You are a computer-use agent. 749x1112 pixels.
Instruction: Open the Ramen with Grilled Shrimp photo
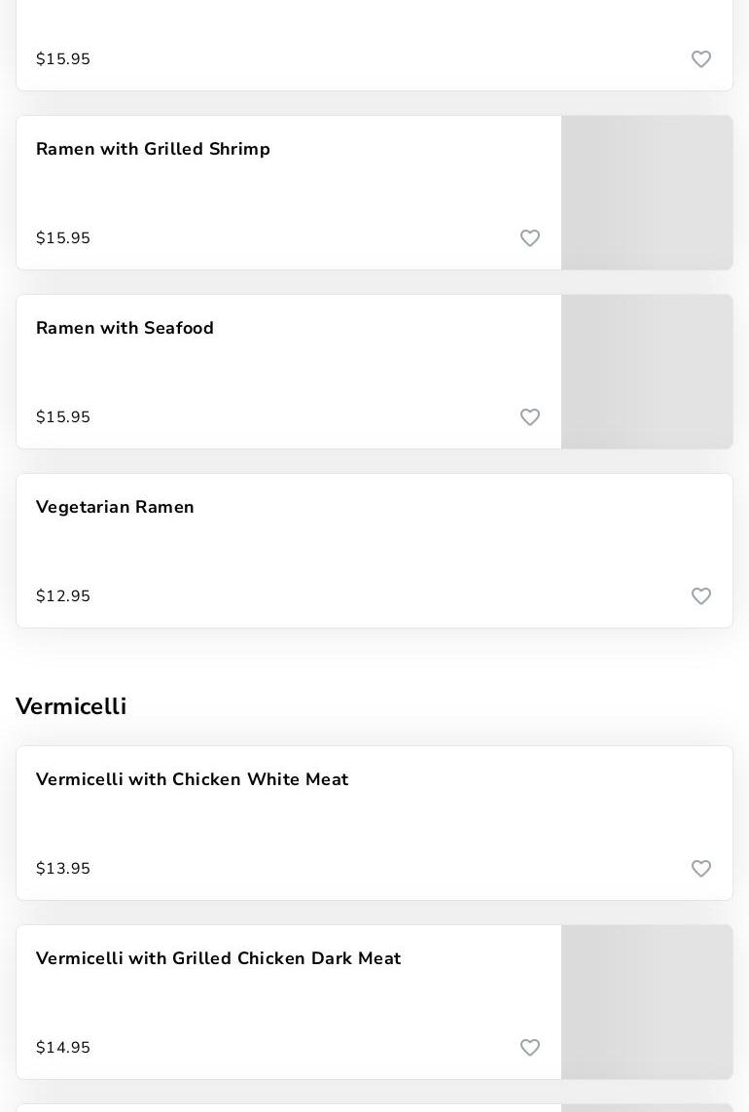(647, 193)
